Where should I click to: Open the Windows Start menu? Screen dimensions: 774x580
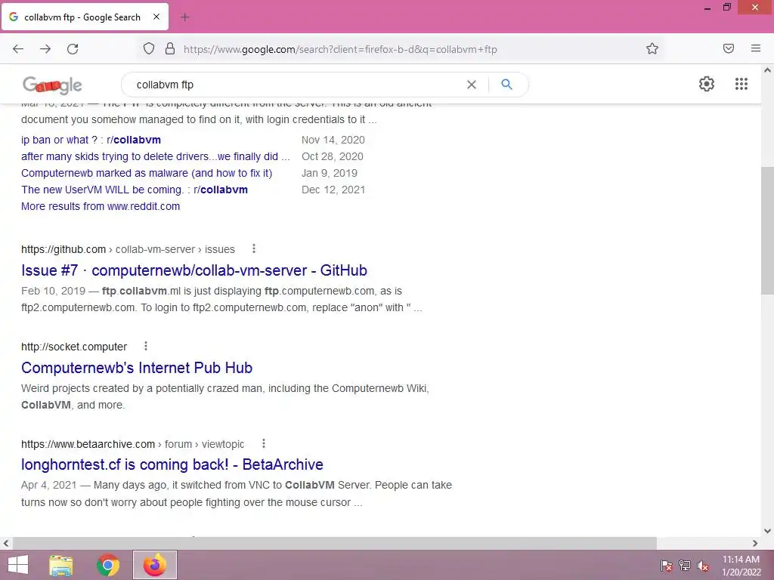pos(18,565)
